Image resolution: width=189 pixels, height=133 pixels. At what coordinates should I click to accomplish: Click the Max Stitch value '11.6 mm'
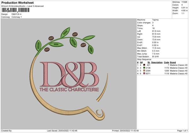coord(156,48)
